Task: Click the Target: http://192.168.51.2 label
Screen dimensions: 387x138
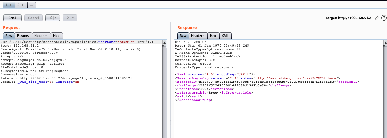Action: click(348, 18)
